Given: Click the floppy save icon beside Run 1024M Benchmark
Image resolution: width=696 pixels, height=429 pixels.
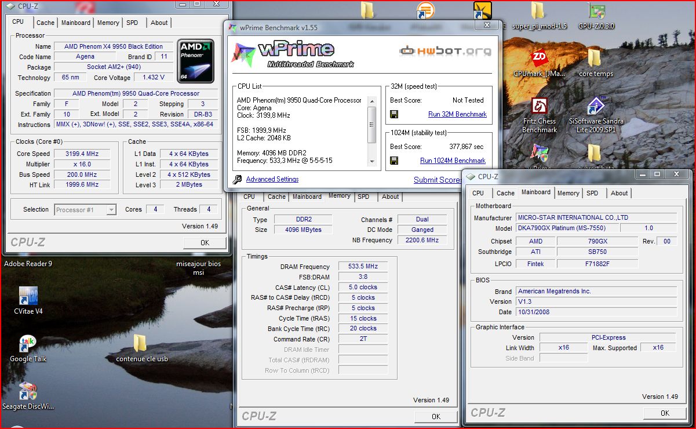Looking at the screenshot, I should (x=393, y=161).
